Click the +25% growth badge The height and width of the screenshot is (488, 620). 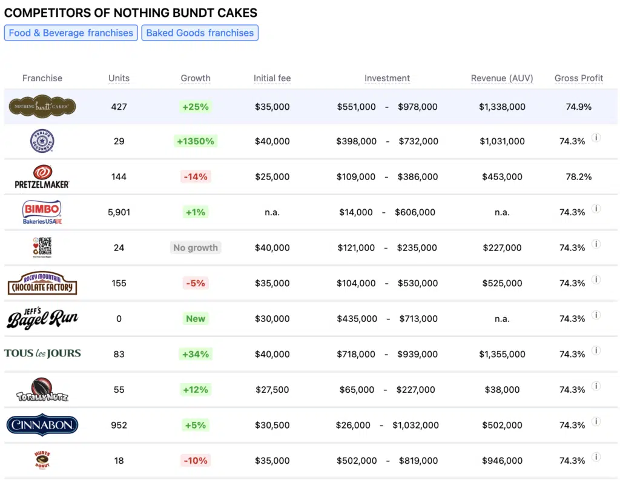pos(196,107)
